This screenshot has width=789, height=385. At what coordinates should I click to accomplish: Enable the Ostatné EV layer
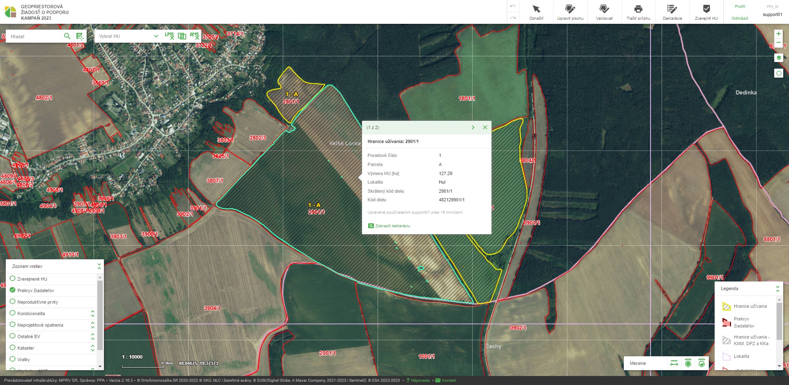tap(12, 336)
